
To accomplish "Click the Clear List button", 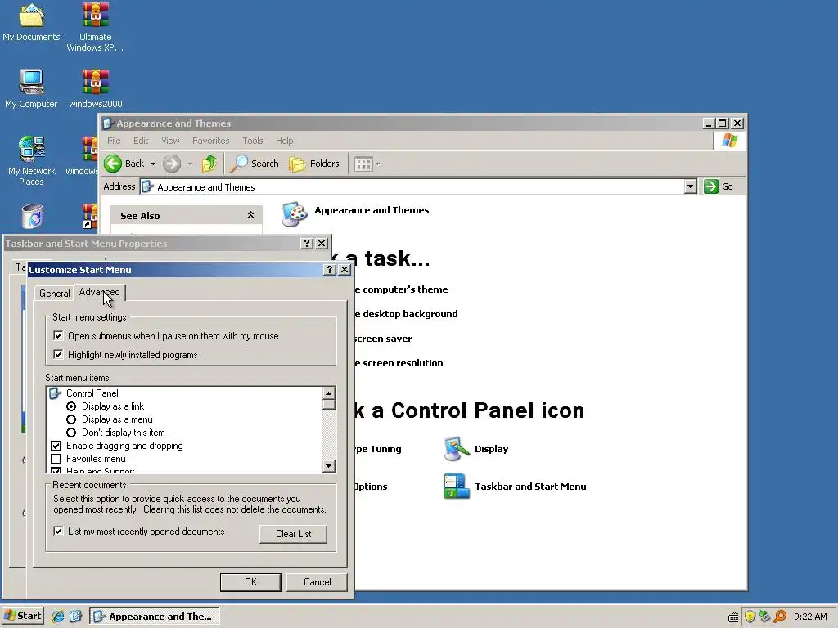I will pyautogui.click(x=293, y=534).
